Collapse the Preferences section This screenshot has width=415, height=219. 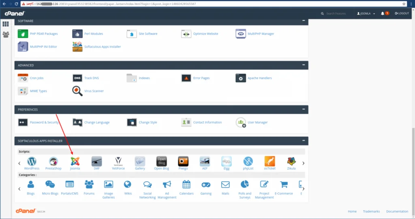click(304, 109)
